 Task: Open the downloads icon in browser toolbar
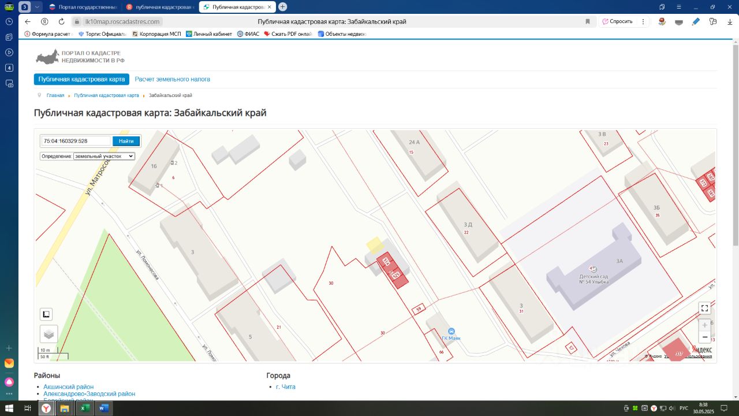point(730,21)
